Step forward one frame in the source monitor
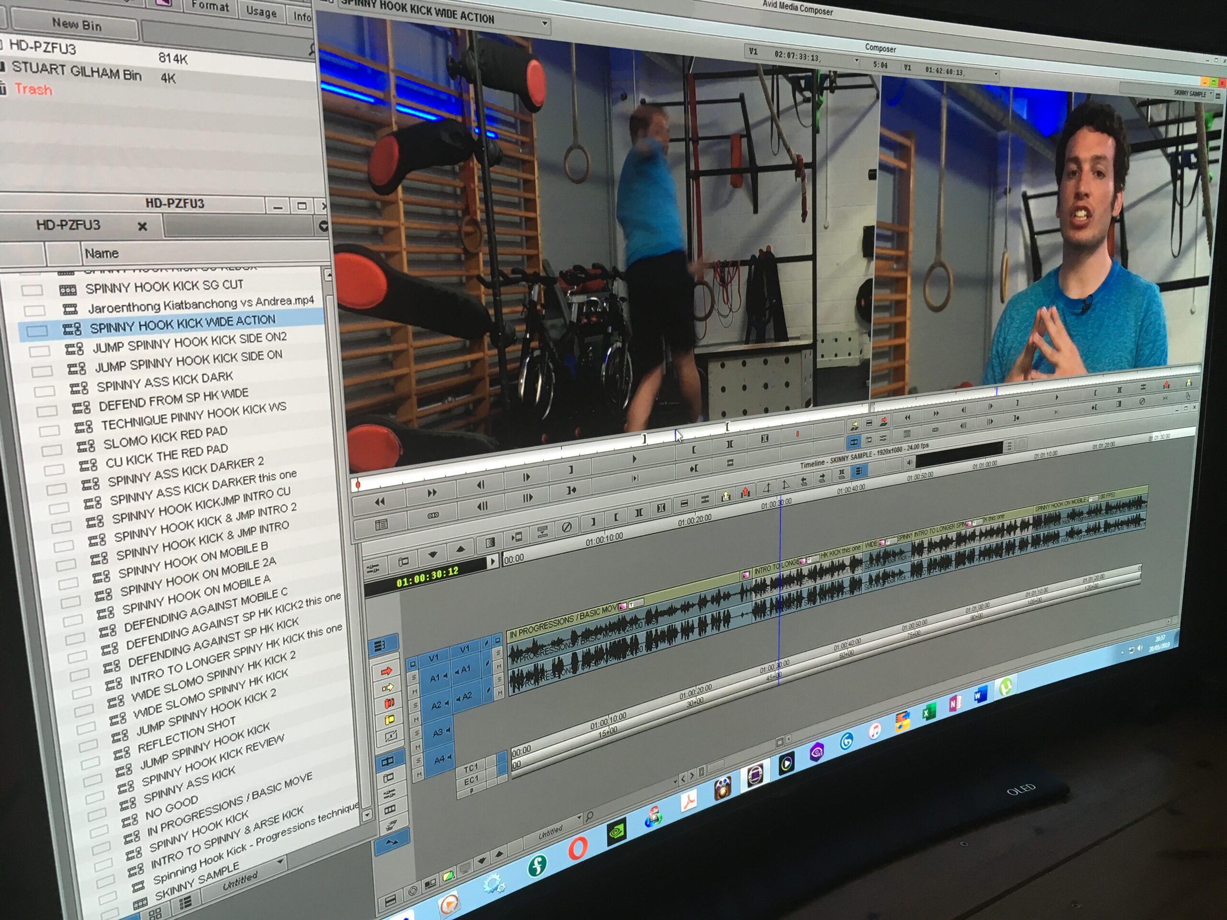 tap(526, 477)
